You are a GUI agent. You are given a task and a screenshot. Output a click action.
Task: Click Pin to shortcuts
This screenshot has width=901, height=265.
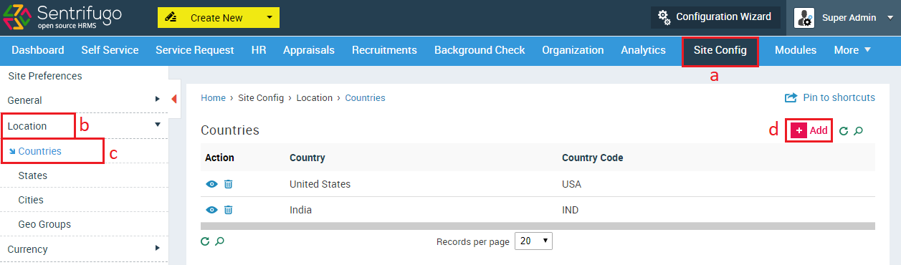tap(830, 97)
